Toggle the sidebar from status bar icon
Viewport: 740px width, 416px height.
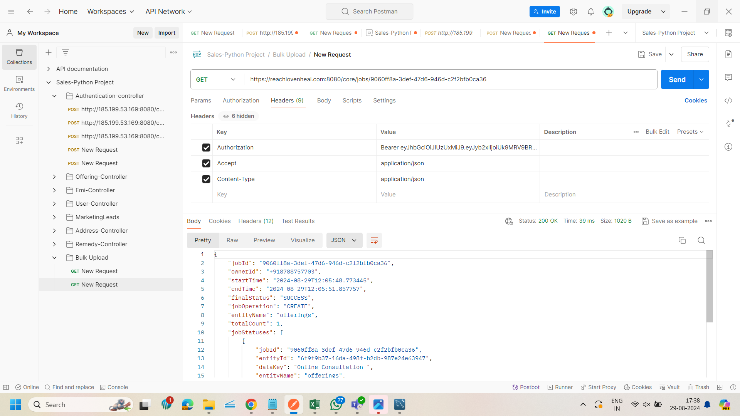[6, 387]
